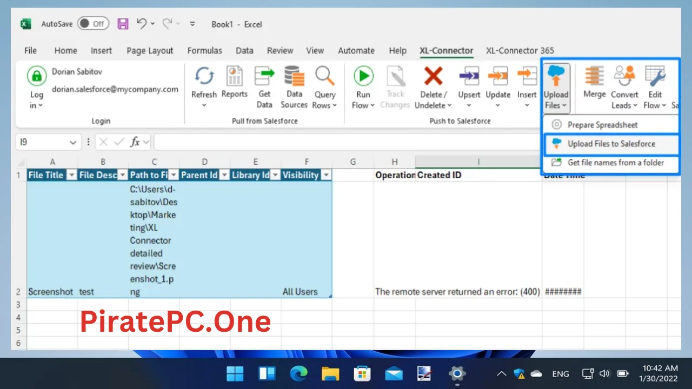Select Get file names from a folder
This screenshot has width=692, height=389.
[611, 162]
